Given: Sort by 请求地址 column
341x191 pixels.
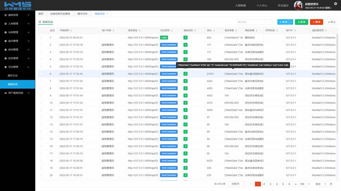Looking at the screenshot, I should (139, 30).
